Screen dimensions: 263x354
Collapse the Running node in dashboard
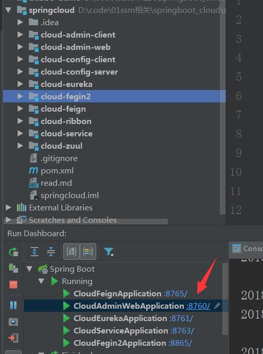pyautogui.click(x=41, y=281)
